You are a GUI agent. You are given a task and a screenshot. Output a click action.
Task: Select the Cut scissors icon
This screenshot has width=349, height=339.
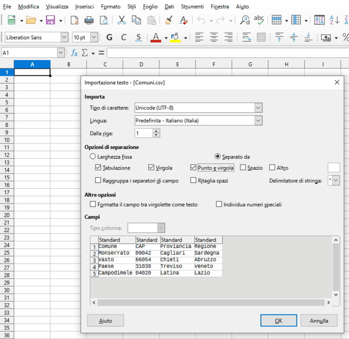(121, 21)
